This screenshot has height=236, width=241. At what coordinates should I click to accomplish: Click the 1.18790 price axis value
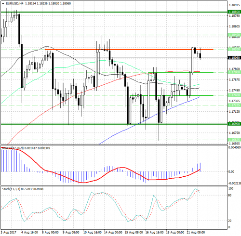pyautogui.click(x=234, y=16)
